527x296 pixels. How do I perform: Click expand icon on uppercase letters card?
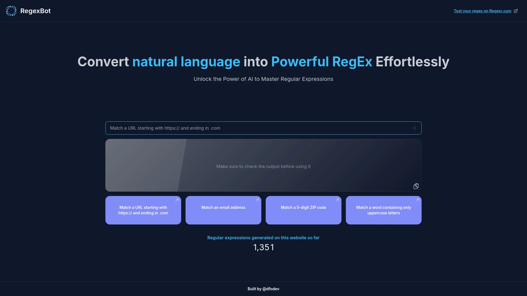pyautogui.click(x=417, y=200)
